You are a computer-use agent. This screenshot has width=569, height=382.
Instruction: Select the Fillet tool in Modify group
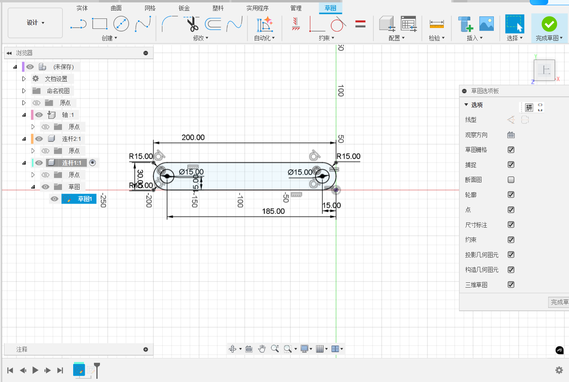[170, 24]
